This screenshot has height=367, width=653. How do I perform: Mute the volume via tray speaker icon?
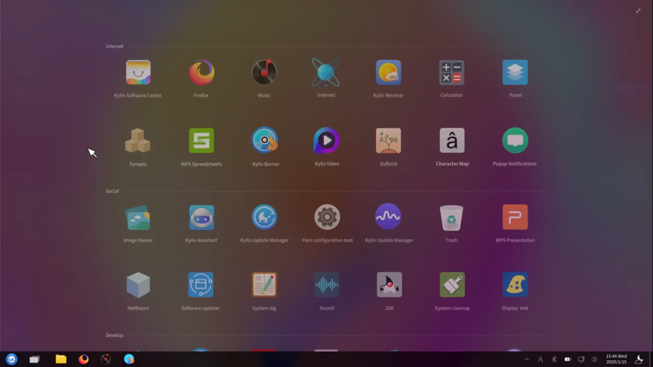click(x=594, y=359)
